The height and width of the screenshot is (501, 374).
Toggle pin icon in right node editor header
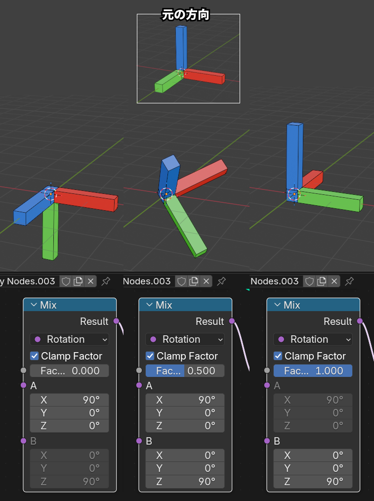tap(349, 281)
